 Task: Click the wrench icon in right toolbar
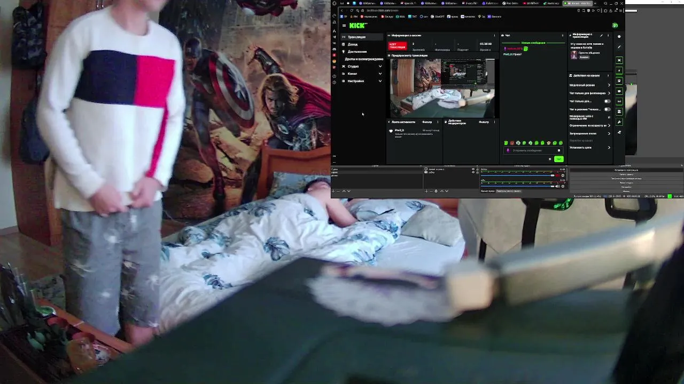619,122
